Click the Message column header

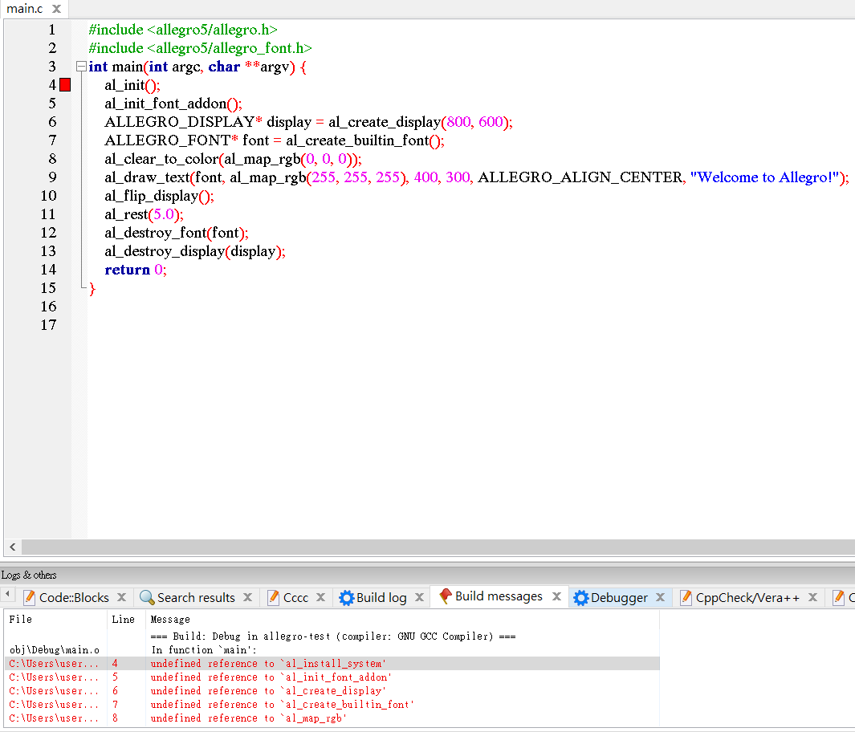(170, 620)
